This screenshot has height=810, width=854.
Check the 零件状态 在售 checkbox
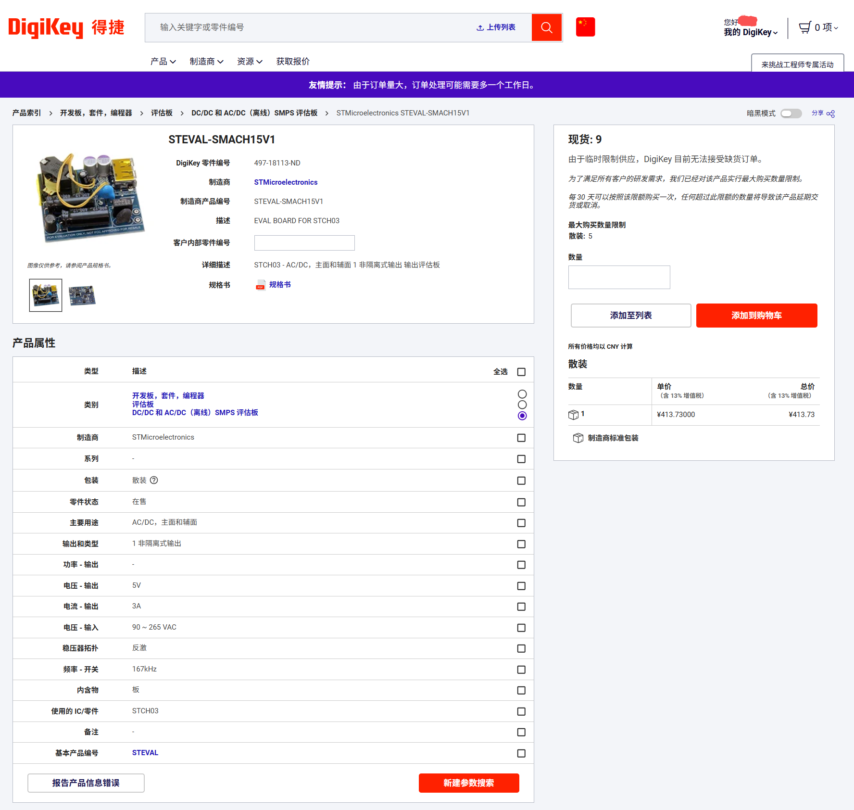coord(521,502)
